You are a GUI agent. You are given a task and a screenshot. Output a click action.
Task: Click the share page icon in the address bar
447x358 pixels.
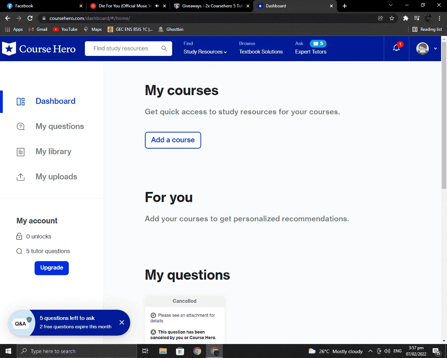click(x=381, y=18)
